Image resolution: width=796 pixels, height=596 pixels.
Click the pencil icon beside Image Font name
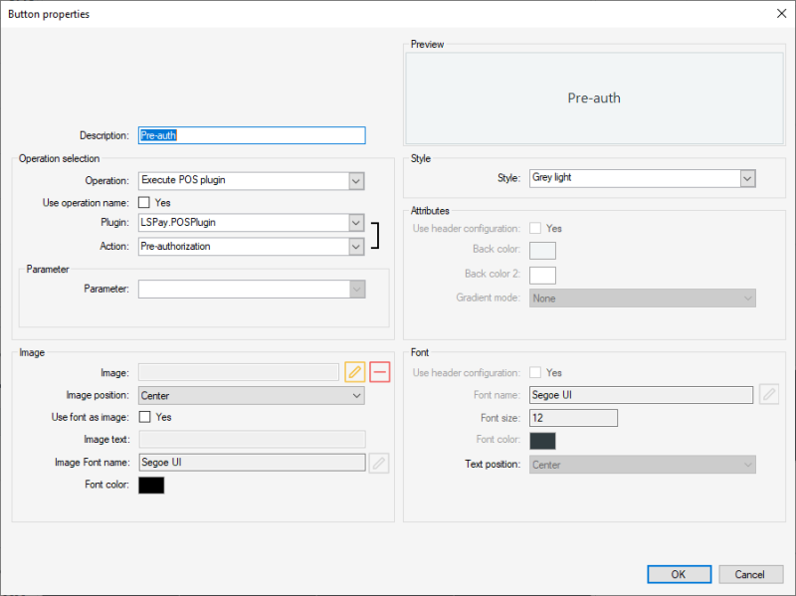point(379,463)
